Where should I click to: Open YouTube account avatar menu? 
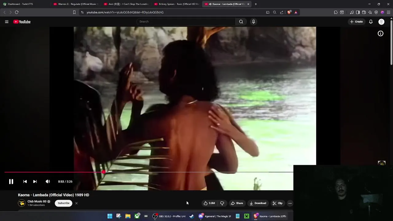[381, 21]
